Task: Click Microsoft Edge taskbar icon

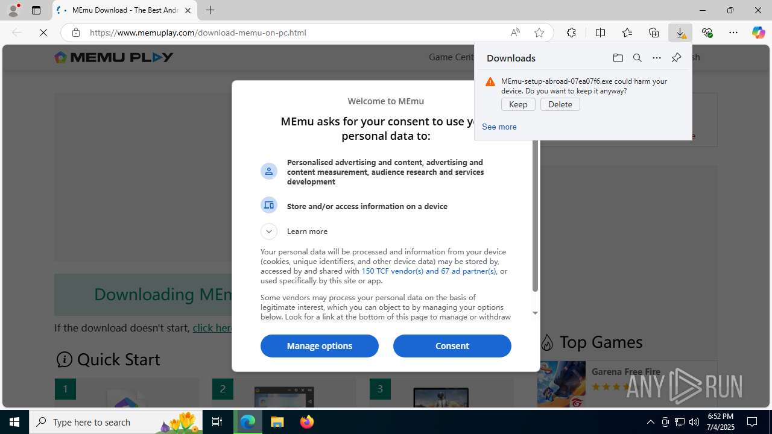Action: tap(248, 422)
